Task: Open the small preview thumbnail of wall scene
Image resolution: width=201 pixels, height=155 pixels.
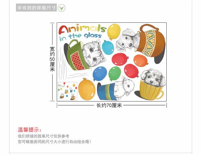Action: click(x=68, y=91)
